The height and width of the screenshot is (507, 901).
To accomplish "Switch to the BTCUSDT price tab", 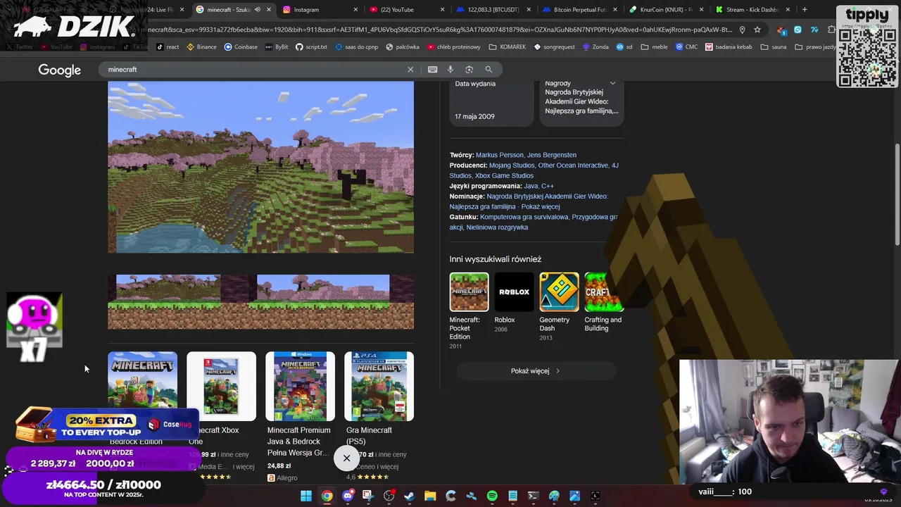I will point(493,10).
